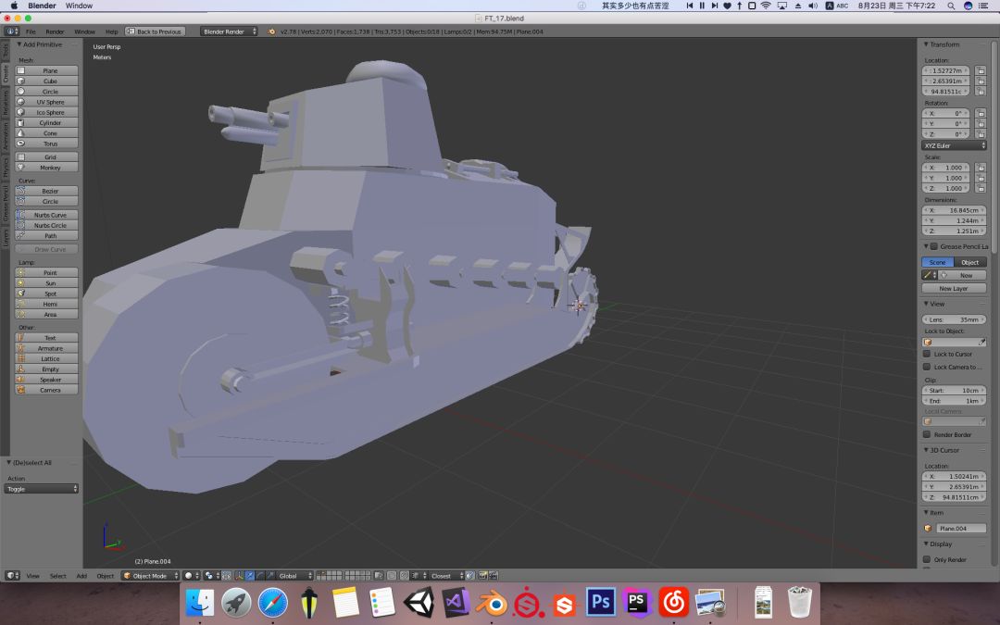1000x625 pixels.
Task: Tick the Only Render checkbox
Action: point(927,559)
